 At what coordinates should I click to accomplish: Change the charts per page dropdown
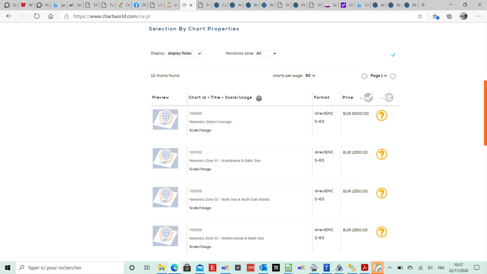(310, 76)
